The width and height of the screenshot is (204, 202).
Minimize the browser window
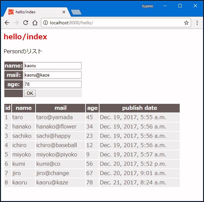coord(165,6)
